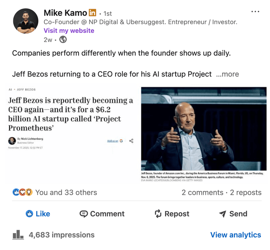
Task: Click the Repost arrows icon
Action: point(158,214)
